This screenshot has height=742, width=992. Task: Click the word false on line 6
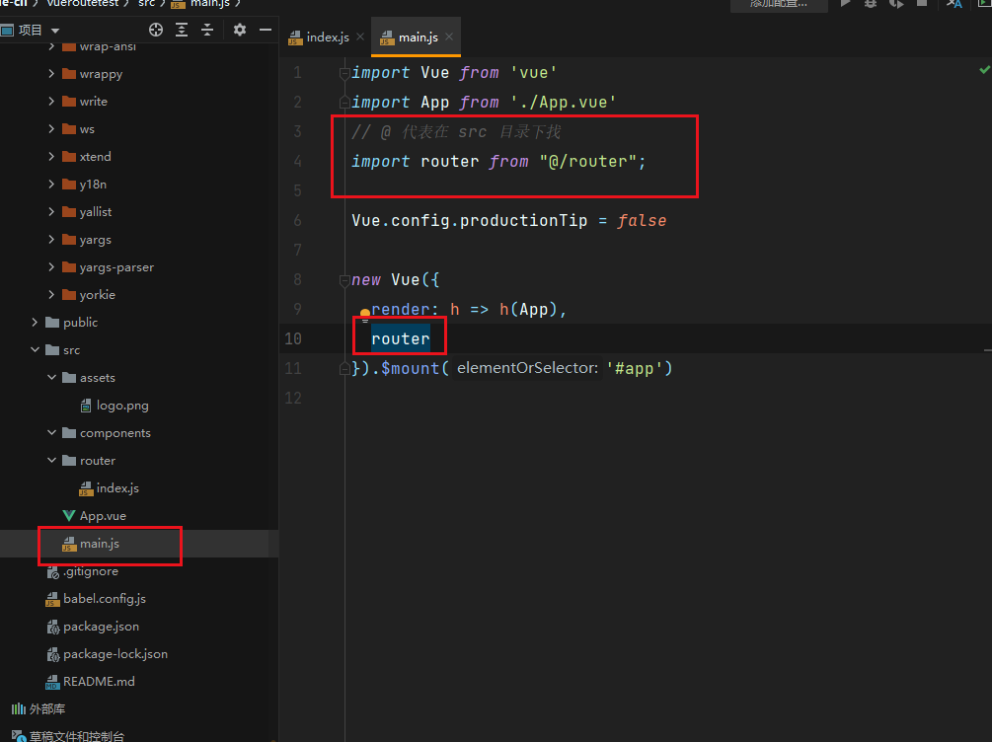[x=642, y=220]
